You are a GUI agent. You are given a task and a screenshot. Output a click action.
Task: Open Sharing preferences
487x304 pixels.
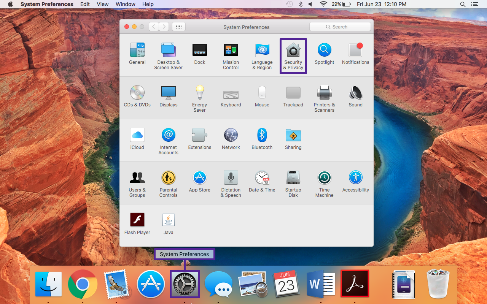point(293,139)
